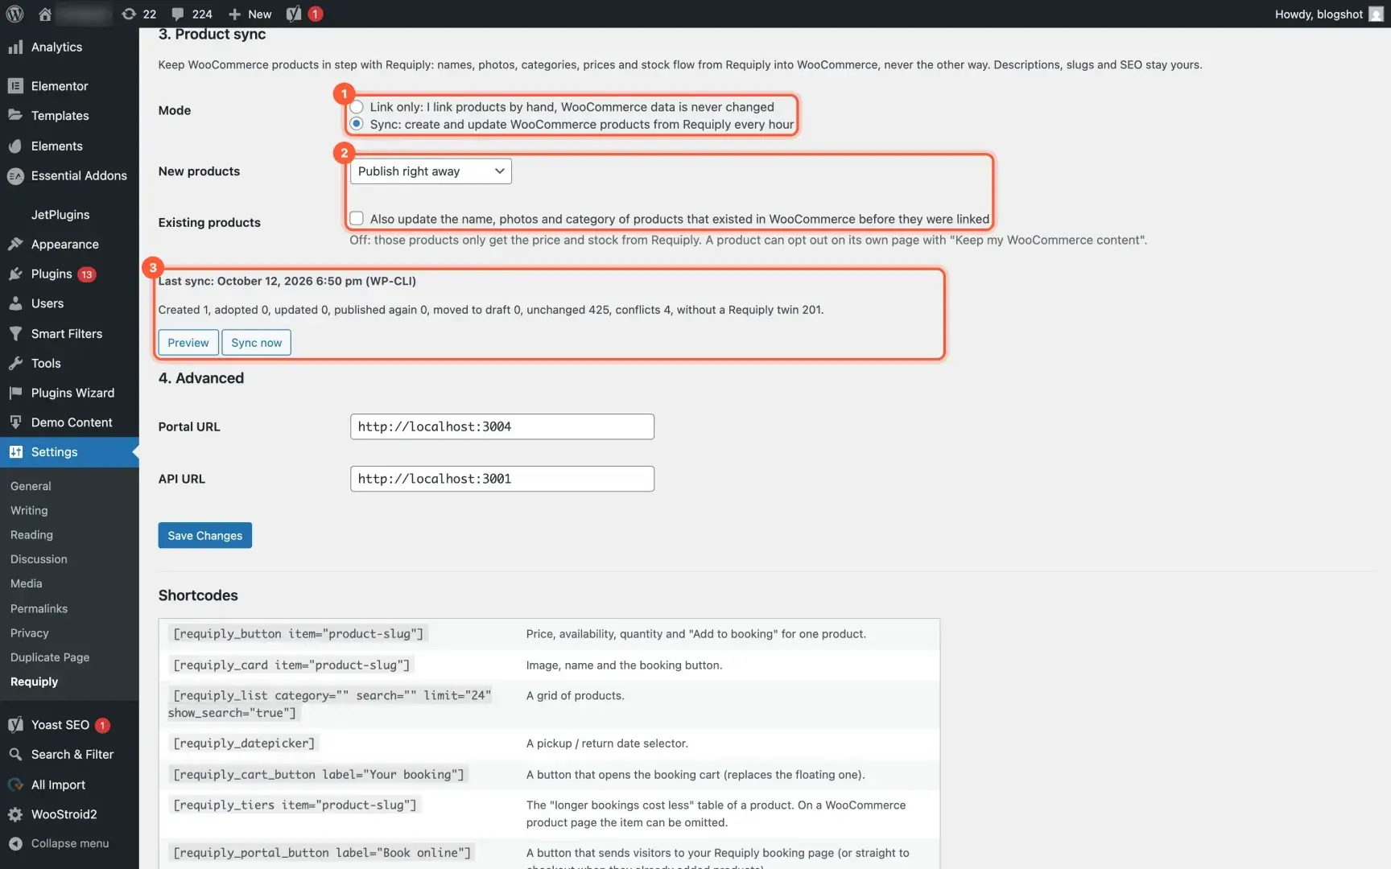
Task: Open the Permalinks settings submenu item
Action: pos(39,608)
